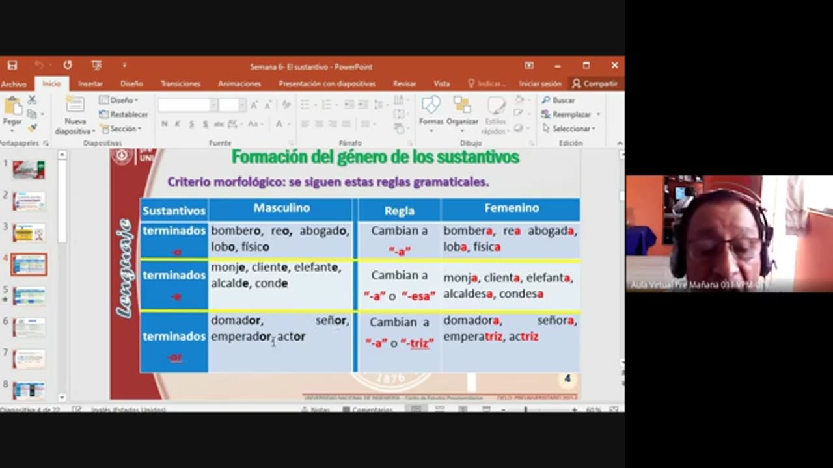Click the Compartir button

[x=594, y=84]
